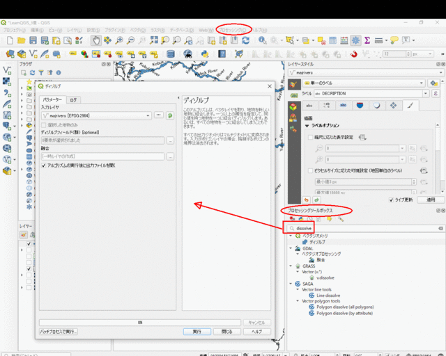Click the label shield background tab icon
Image resolution: width=446 pixels, height=356 pixels.
pyautogui.click(x=360, y=105)
